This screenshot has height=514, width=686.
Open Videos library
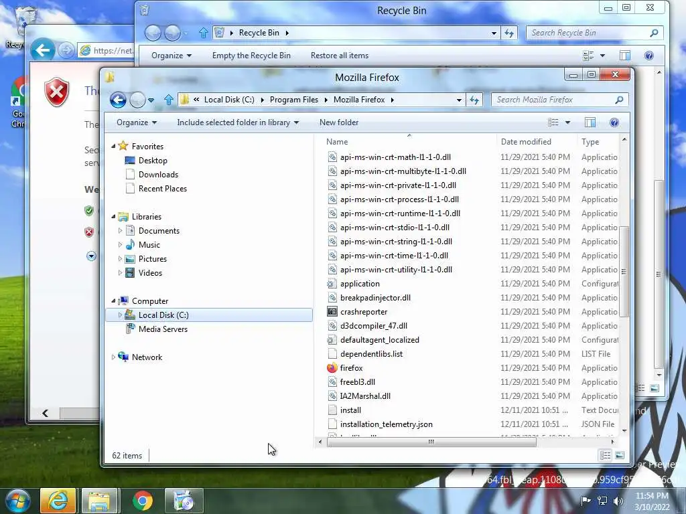150,273
